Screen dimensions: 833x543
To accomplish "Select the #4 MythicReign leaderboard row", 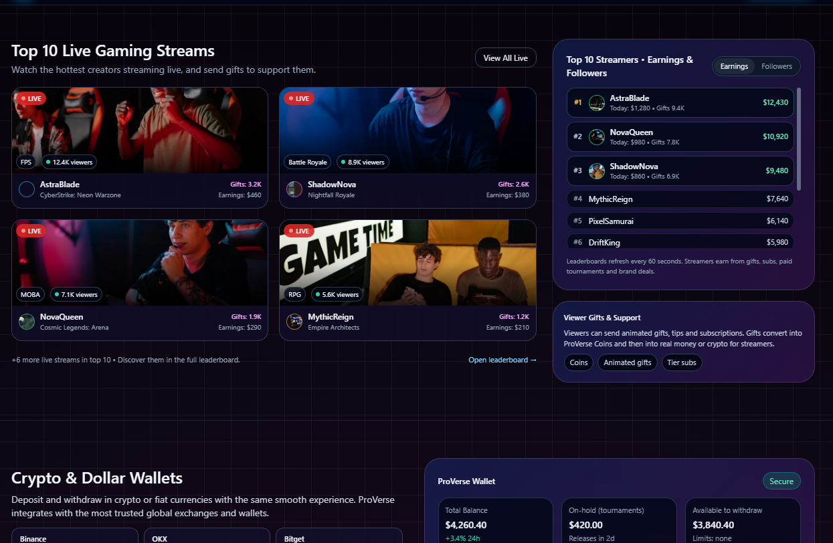I will point(680,199).
